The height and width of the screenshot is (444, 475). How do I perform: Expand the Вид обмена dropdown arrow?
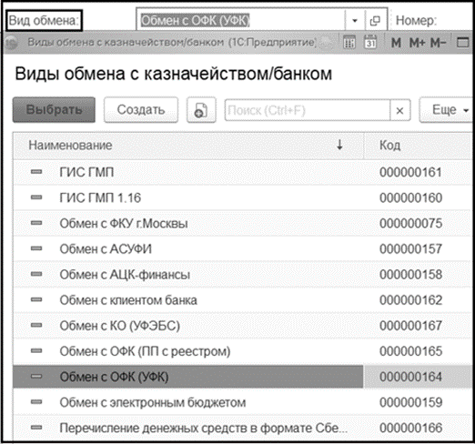[x=355, y=21]
